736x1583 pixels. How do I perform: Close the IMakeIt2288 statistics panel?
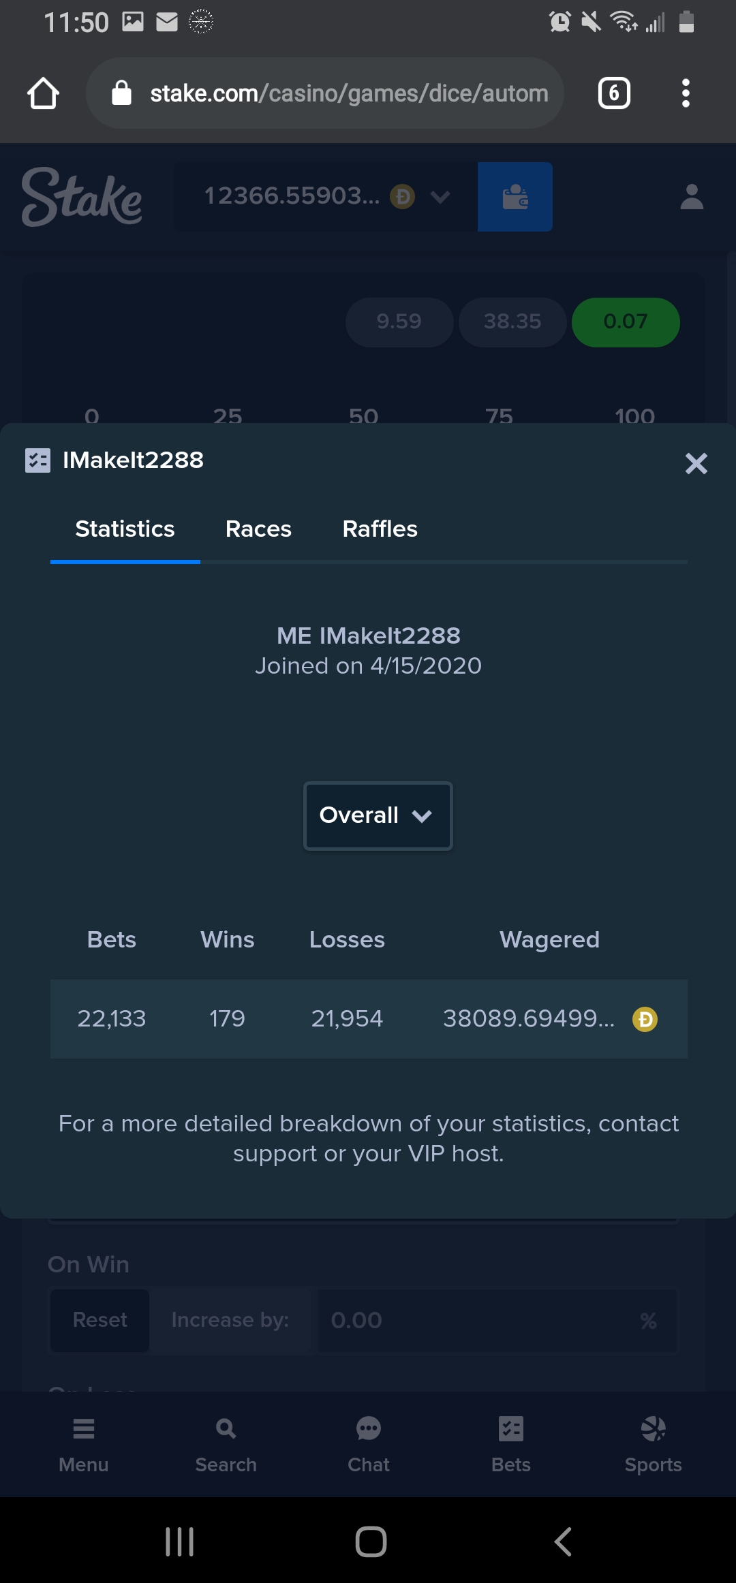pos(696,463)
